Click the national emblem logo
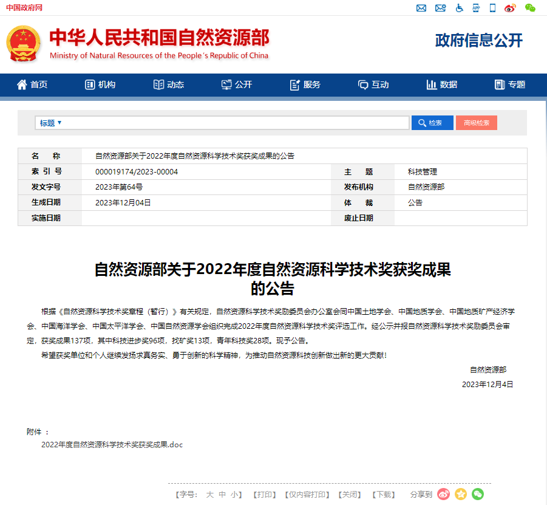Image resolution: width=547 pixels, height=505 pixels. pos(23,43)
